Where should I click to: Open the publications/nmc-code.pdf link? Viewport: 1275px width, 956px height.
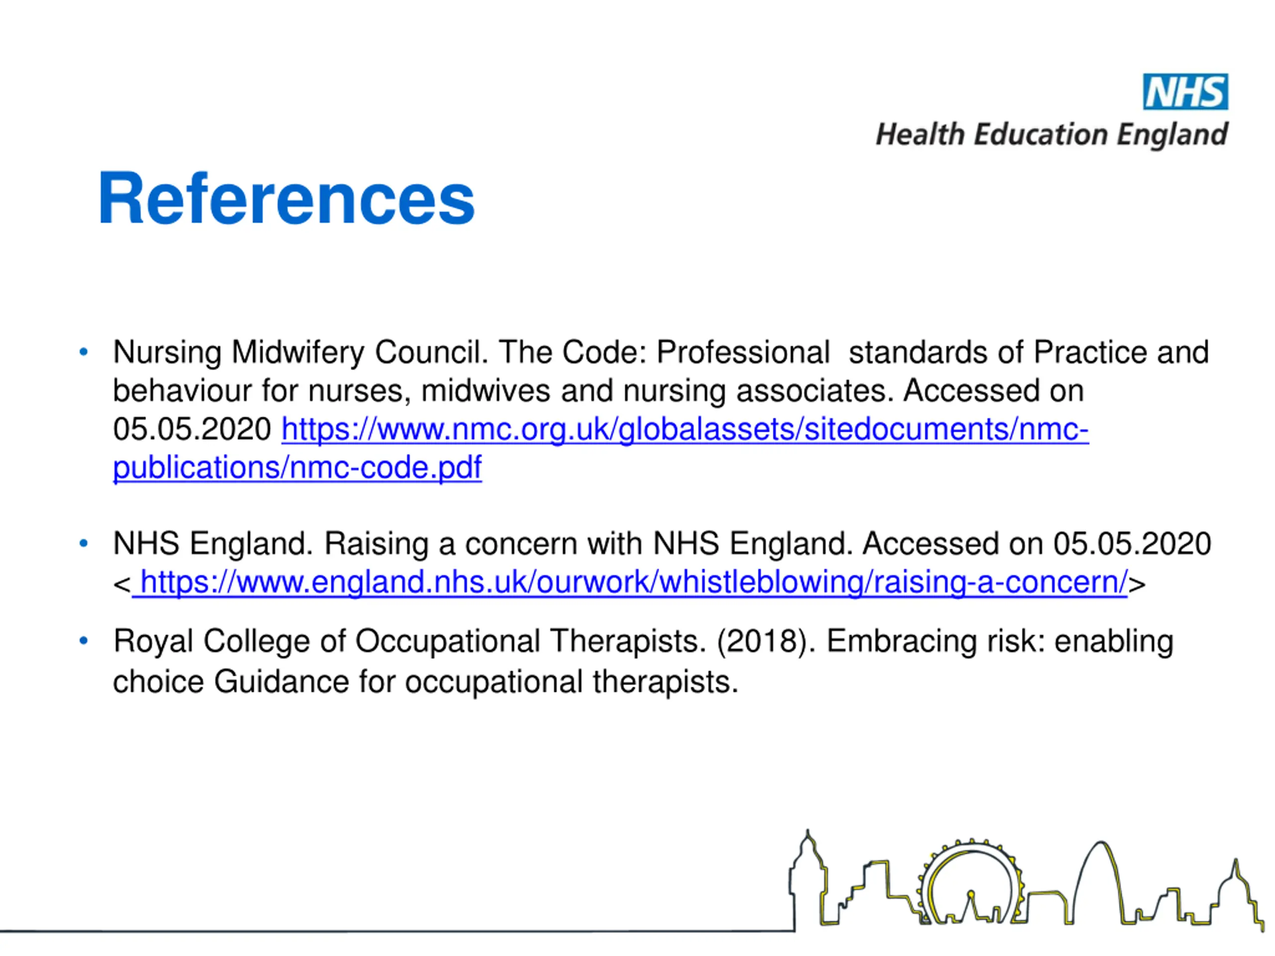click(x=297, y=468)
